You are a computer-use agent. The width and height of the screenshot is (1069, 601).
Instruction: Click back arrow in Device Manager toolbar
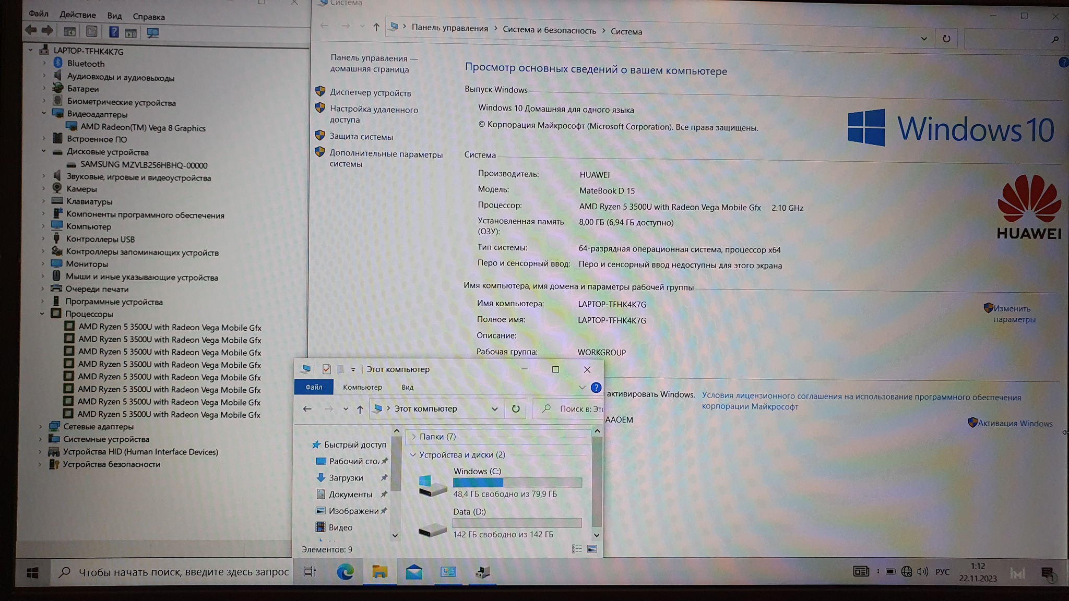click(x=31, y=31)
